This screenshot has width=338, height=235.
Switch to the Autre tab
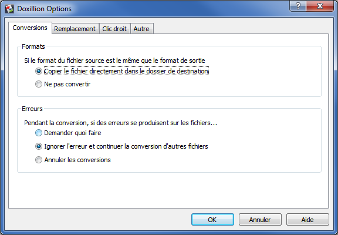coord(141,29)
